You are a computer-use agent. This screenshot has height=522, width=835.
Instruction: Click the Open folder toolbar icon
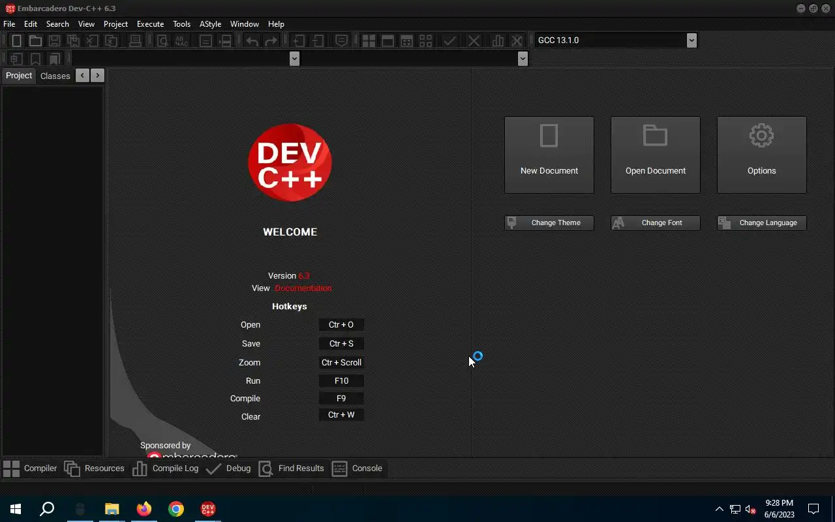coord(35,40)
